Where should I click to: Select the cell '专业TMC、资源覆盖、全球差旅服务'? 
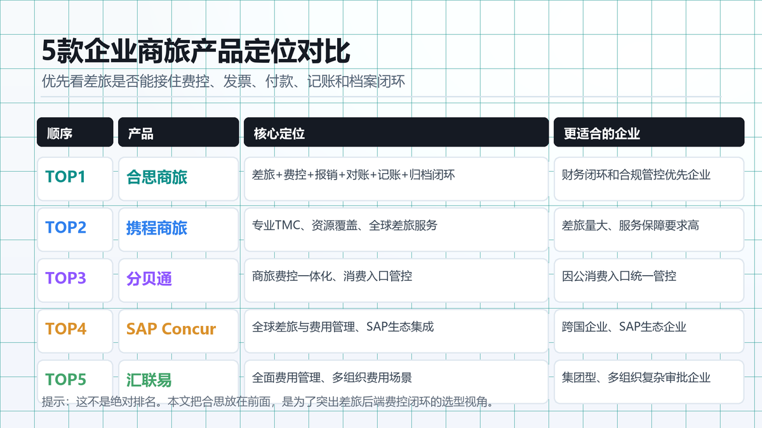(396, 230)
